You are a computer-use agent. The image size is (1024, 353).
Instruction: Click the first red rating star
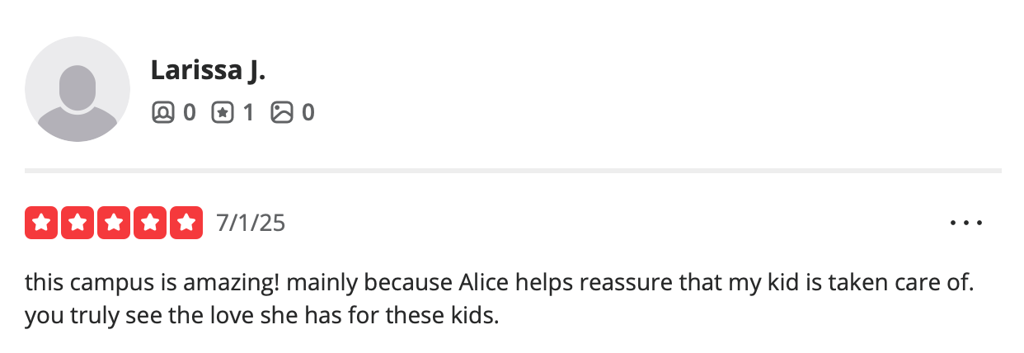[x=41, y=223]
